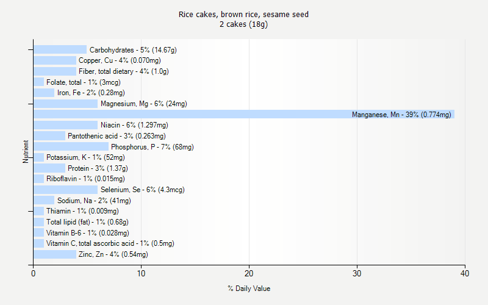
Task: Click the 'Protein - 3% (1.37g)' label
Action: (98, 168)
